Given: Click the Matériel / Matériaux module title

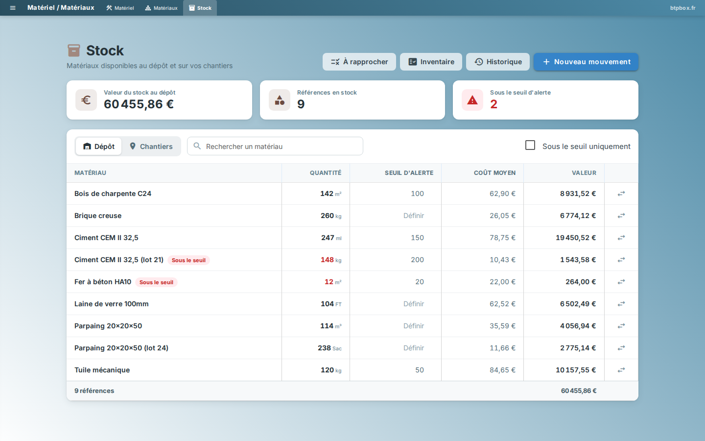Looking at the screenshot, I should 61,8.
